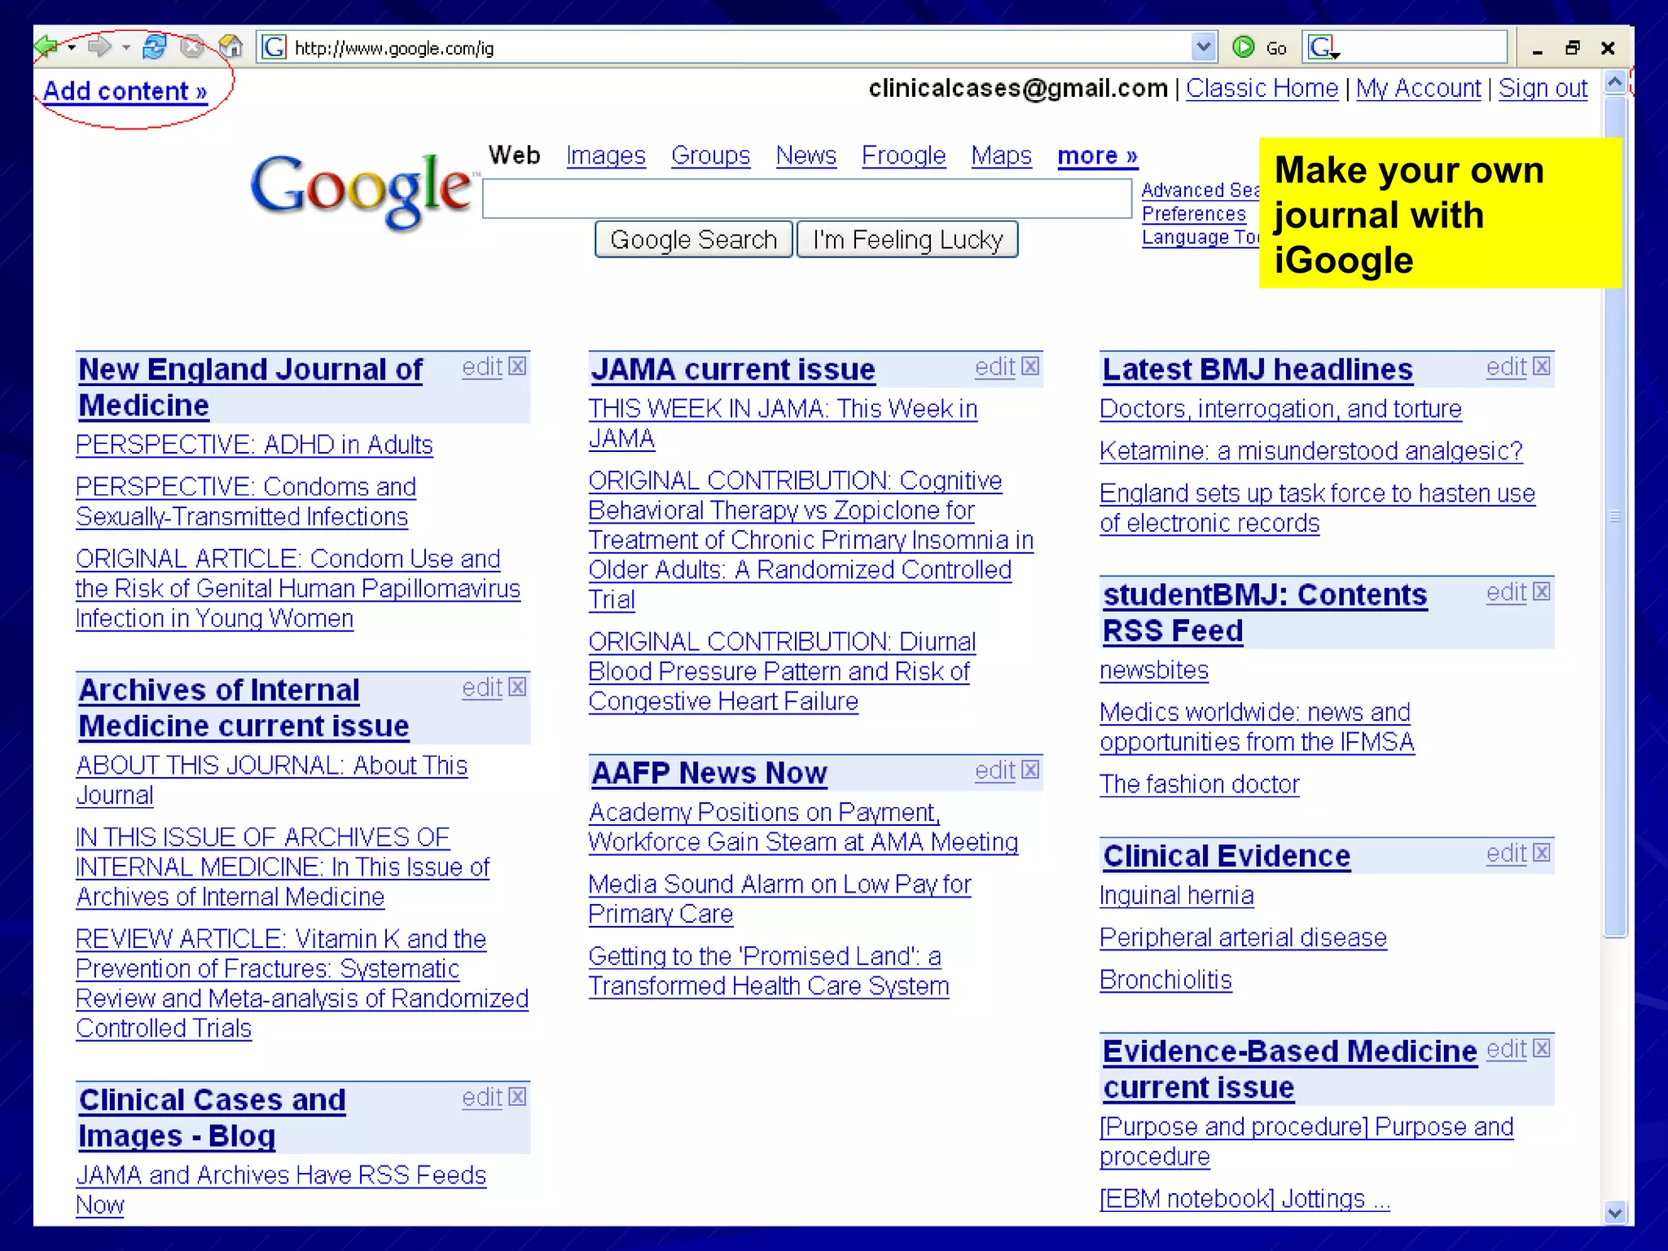
Task: Edit the studentBMJ Contents RSS Feed module
Action: 1506,592
